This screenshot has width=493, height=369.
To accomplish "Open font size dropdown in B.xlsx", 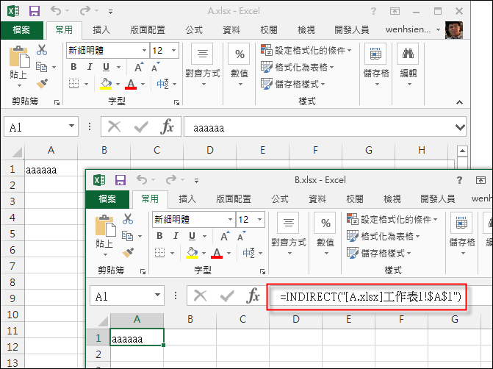I will pyautogui.click(x=259, y=219).
